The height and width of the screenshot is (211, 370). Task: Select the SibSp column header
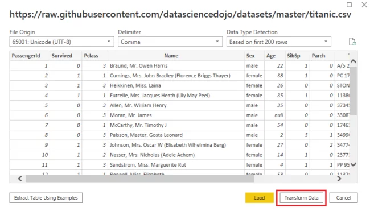[298, 56]
